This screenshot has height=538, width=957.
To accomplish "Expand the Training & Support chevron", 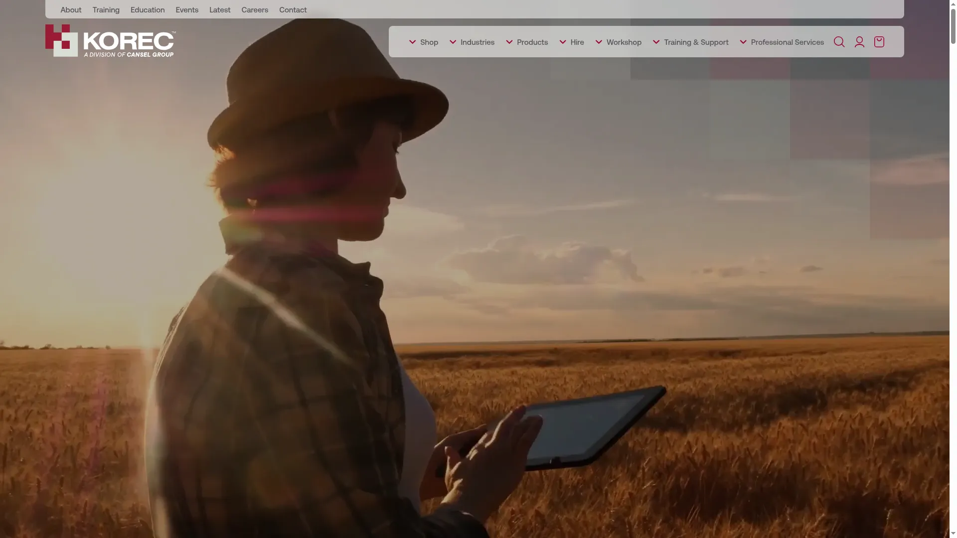I will [656, 42].
